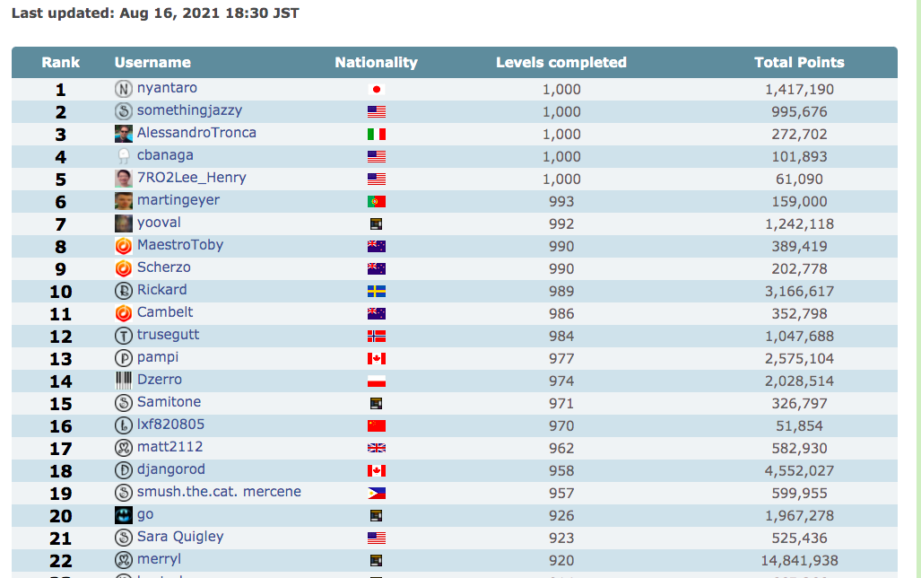
Task: Click yooval's avatar image
Action: [124, 223]
